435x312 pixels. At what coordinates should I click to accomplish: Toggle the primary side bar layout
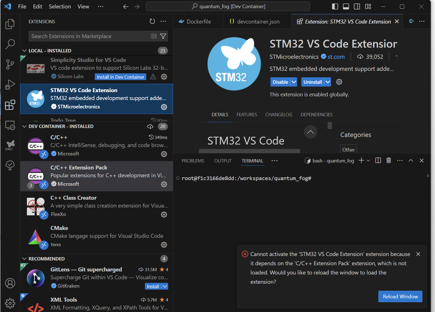335,6
